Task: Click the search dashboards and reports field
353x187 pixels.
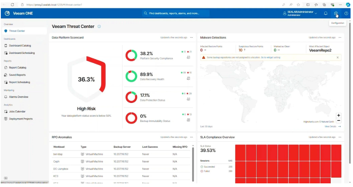Action: click(x=175, y=13)
